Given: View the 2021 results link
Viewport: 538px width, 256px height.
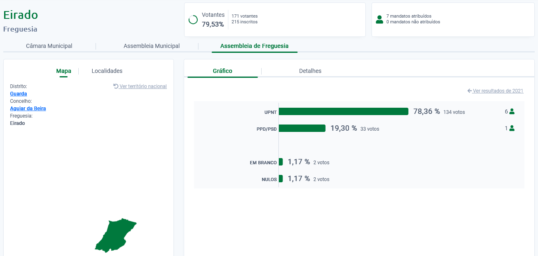Looking at the screenshot, I should (x=498, y=91).
